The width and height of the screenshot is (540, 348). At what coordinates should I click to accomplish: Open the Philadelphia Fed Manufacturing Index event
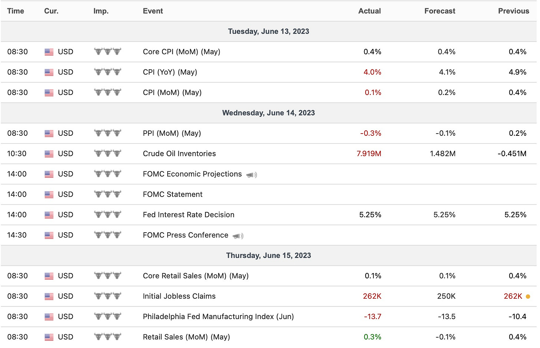[218, 316]
